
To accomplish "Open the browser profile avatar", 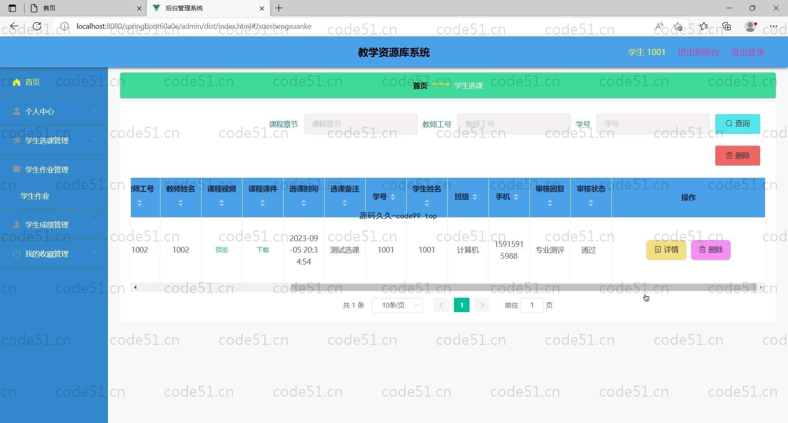I will [750, 26].
